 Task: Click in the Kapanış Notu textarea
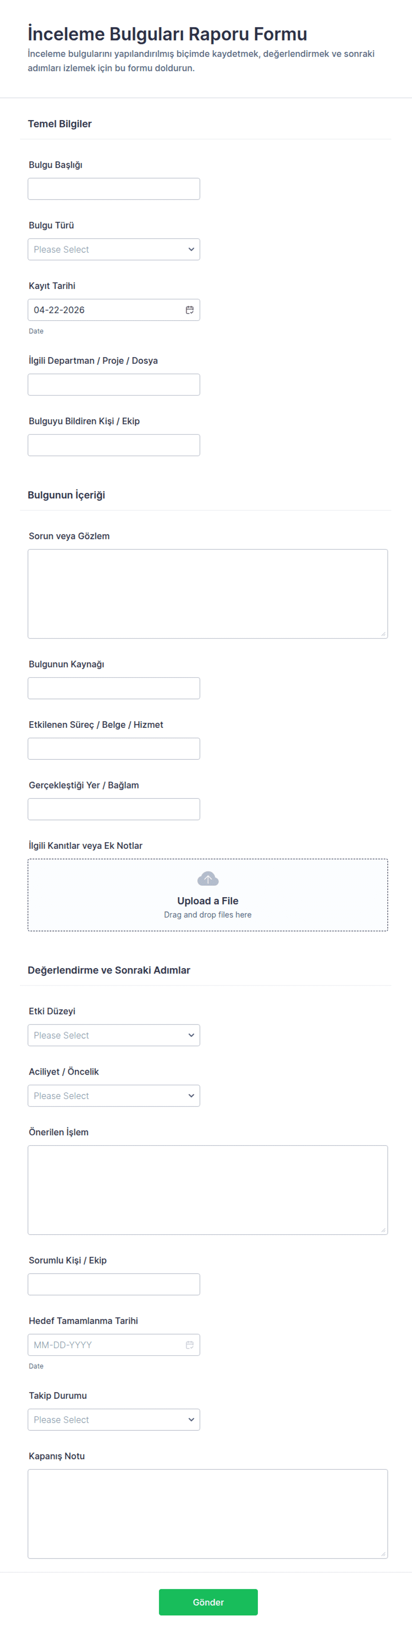click(x=208, y=1514)
